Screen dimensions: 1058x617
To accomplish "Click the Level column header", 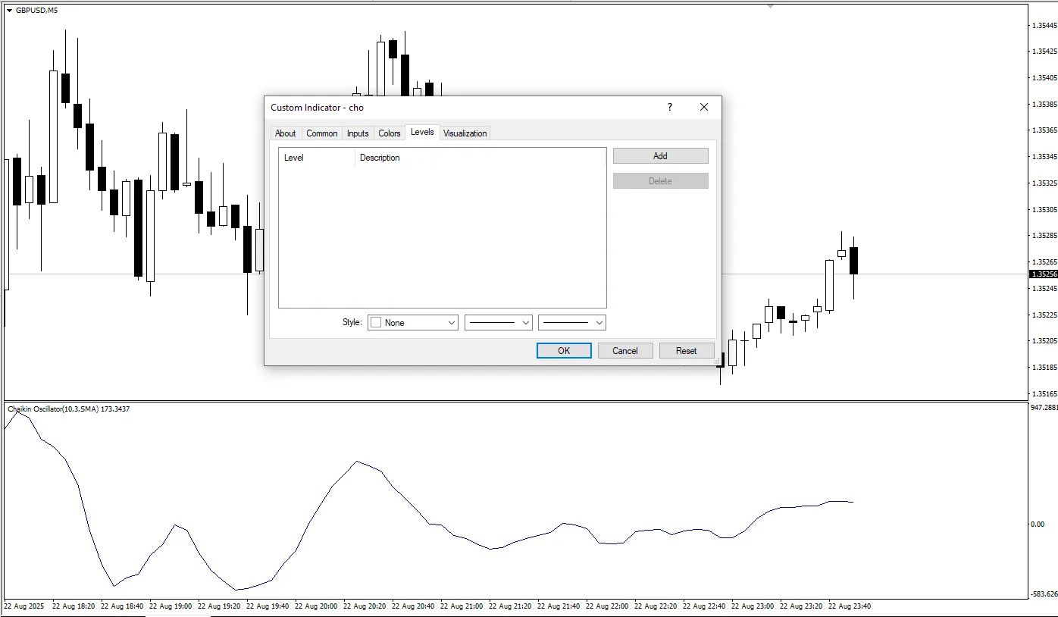I will (317, 158).
